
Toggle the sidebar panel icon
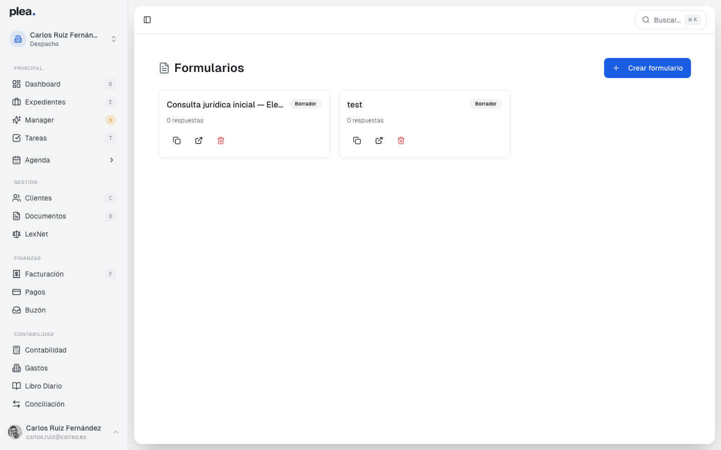(147, 20)
